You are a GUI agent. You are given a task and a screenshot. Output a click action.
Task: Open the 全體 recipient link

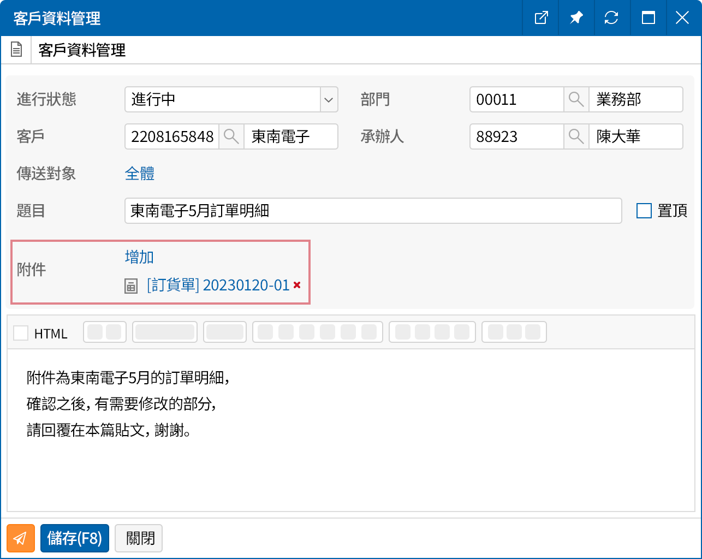[x=140, y=174]
